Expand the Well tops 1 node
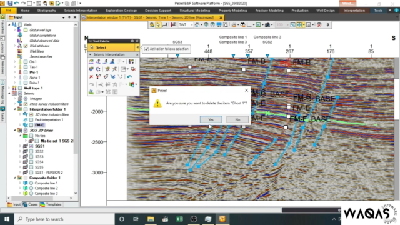Viewport: 400px width, 225px height. tap(9, 88)
